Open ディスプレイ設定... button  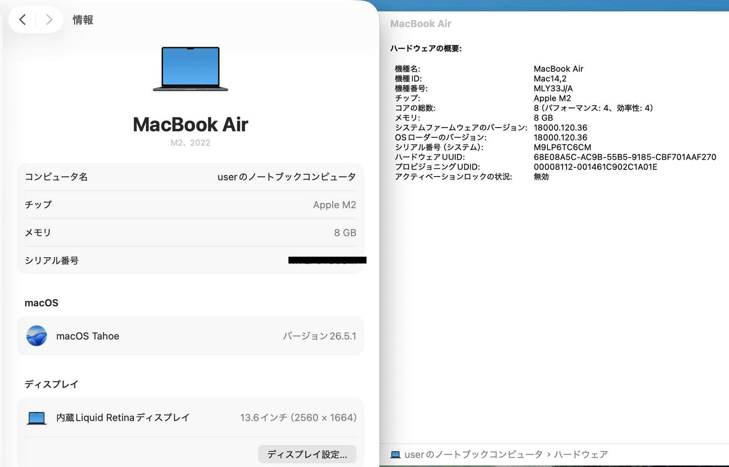coord(307,454)
